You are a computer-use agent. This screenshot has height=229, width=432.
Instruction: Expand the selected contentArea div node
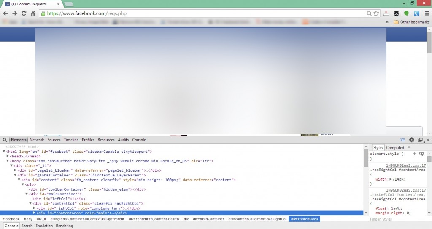[34, 213]
